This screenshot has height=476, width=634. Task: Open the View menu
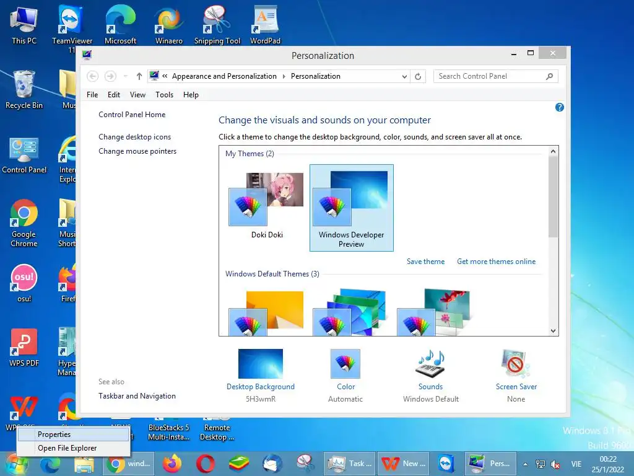click(137, 95)
